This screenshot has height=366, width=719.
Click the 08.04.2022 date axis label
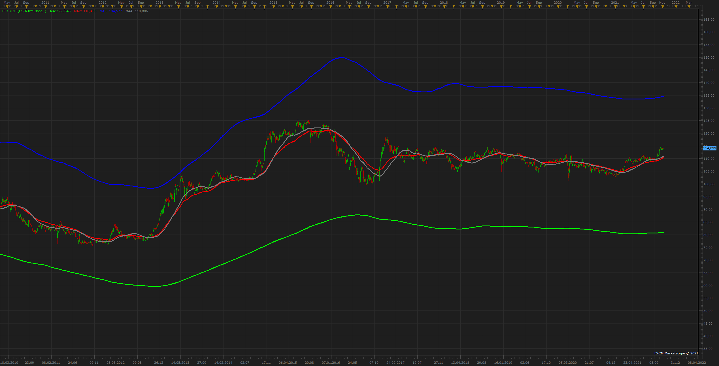click(697, 363)
